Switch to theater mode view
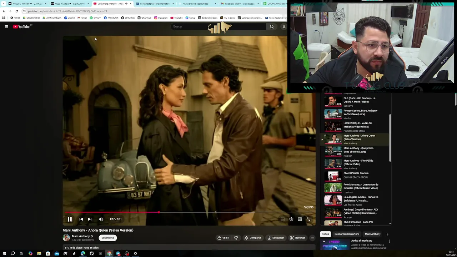 pyautogui.click(x=300, y=219)
